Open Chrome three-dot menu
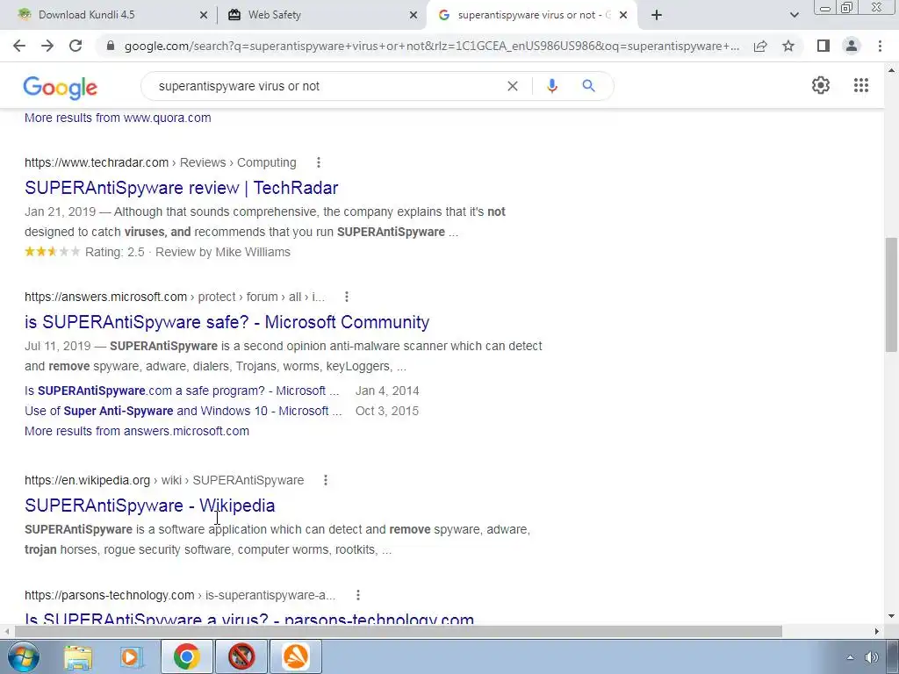 tap(880, 46)
